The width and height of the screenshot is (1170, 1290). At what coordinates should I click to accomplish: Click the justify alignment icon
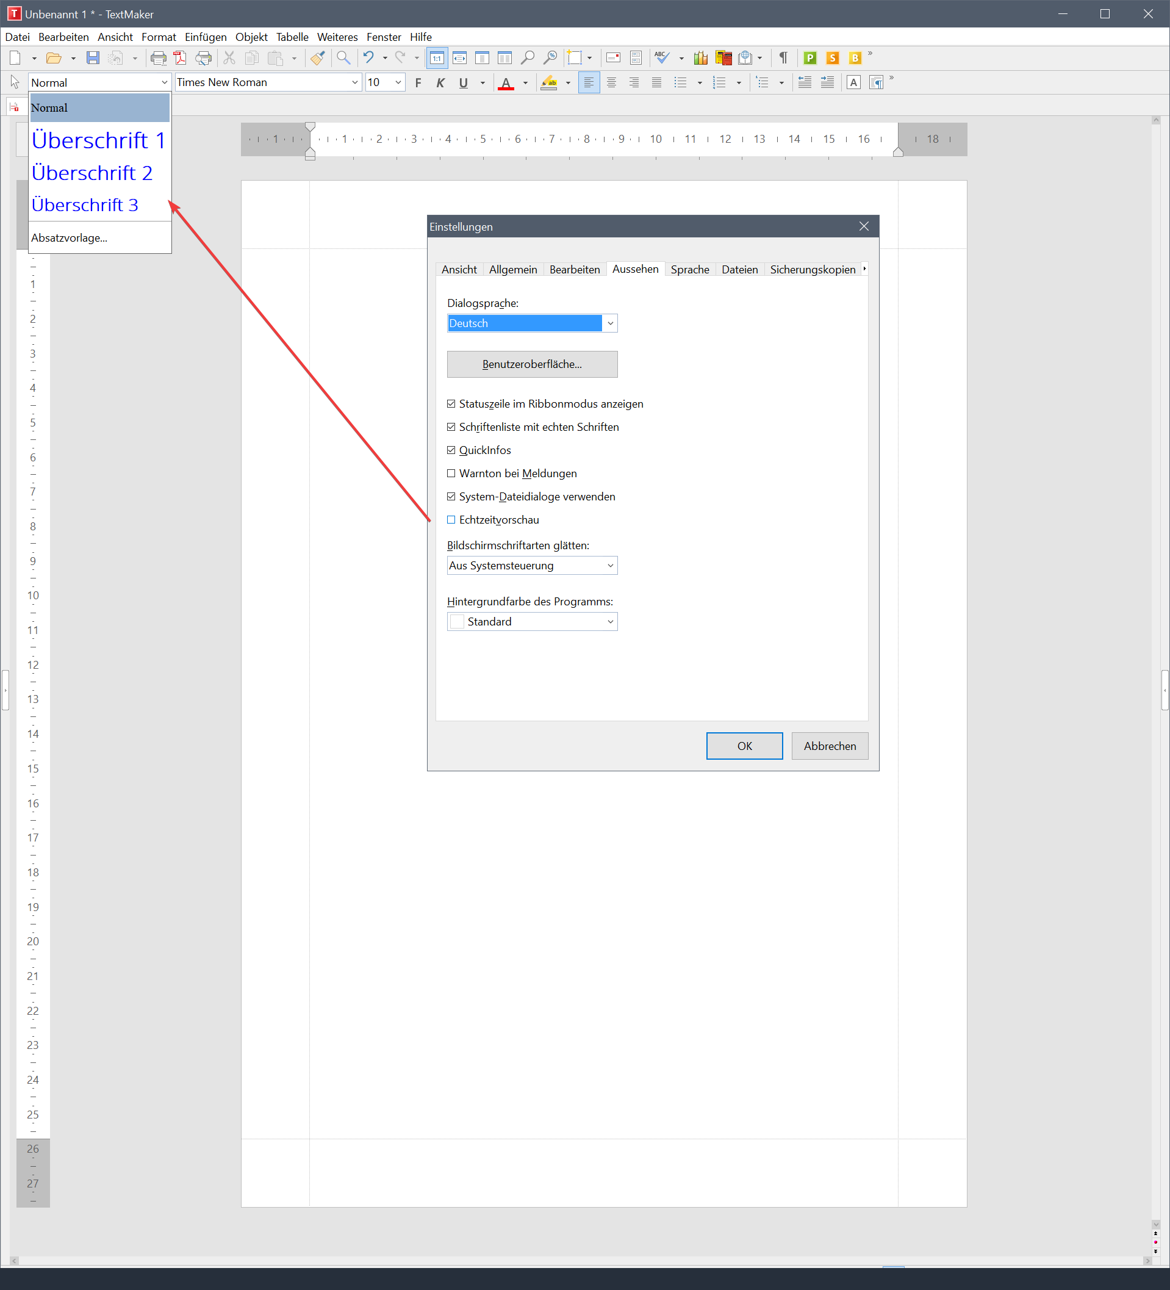point(656,82)
